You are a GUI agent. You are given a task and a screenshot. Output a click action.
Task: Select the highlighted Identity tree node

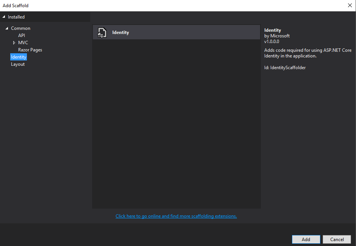[19, 57]
